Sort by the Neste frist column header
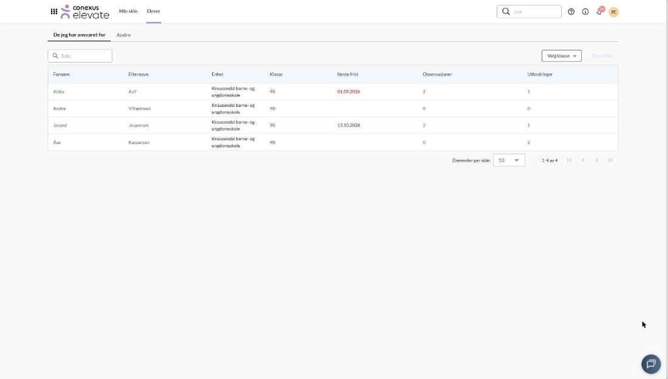This screenshot has height=379, width=668. click(x=347, y=74)
